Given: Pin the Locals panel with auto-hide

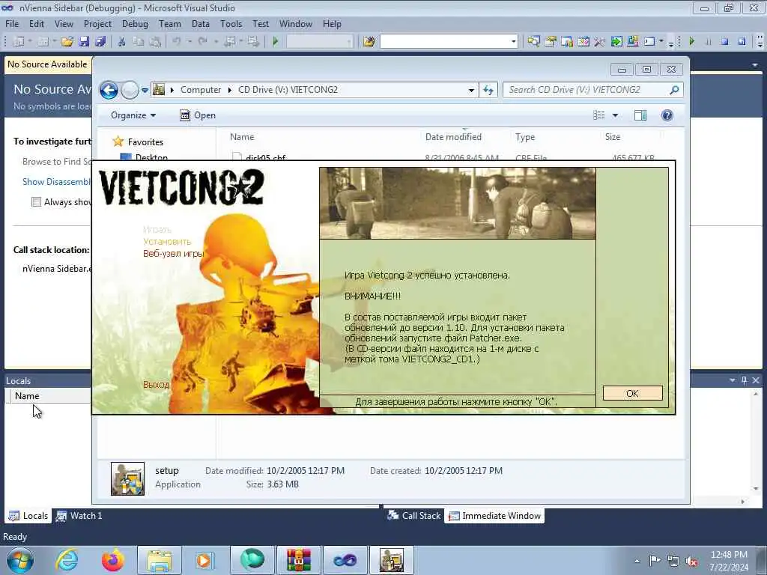Looking at the screenshot, I should coord(744,380).
